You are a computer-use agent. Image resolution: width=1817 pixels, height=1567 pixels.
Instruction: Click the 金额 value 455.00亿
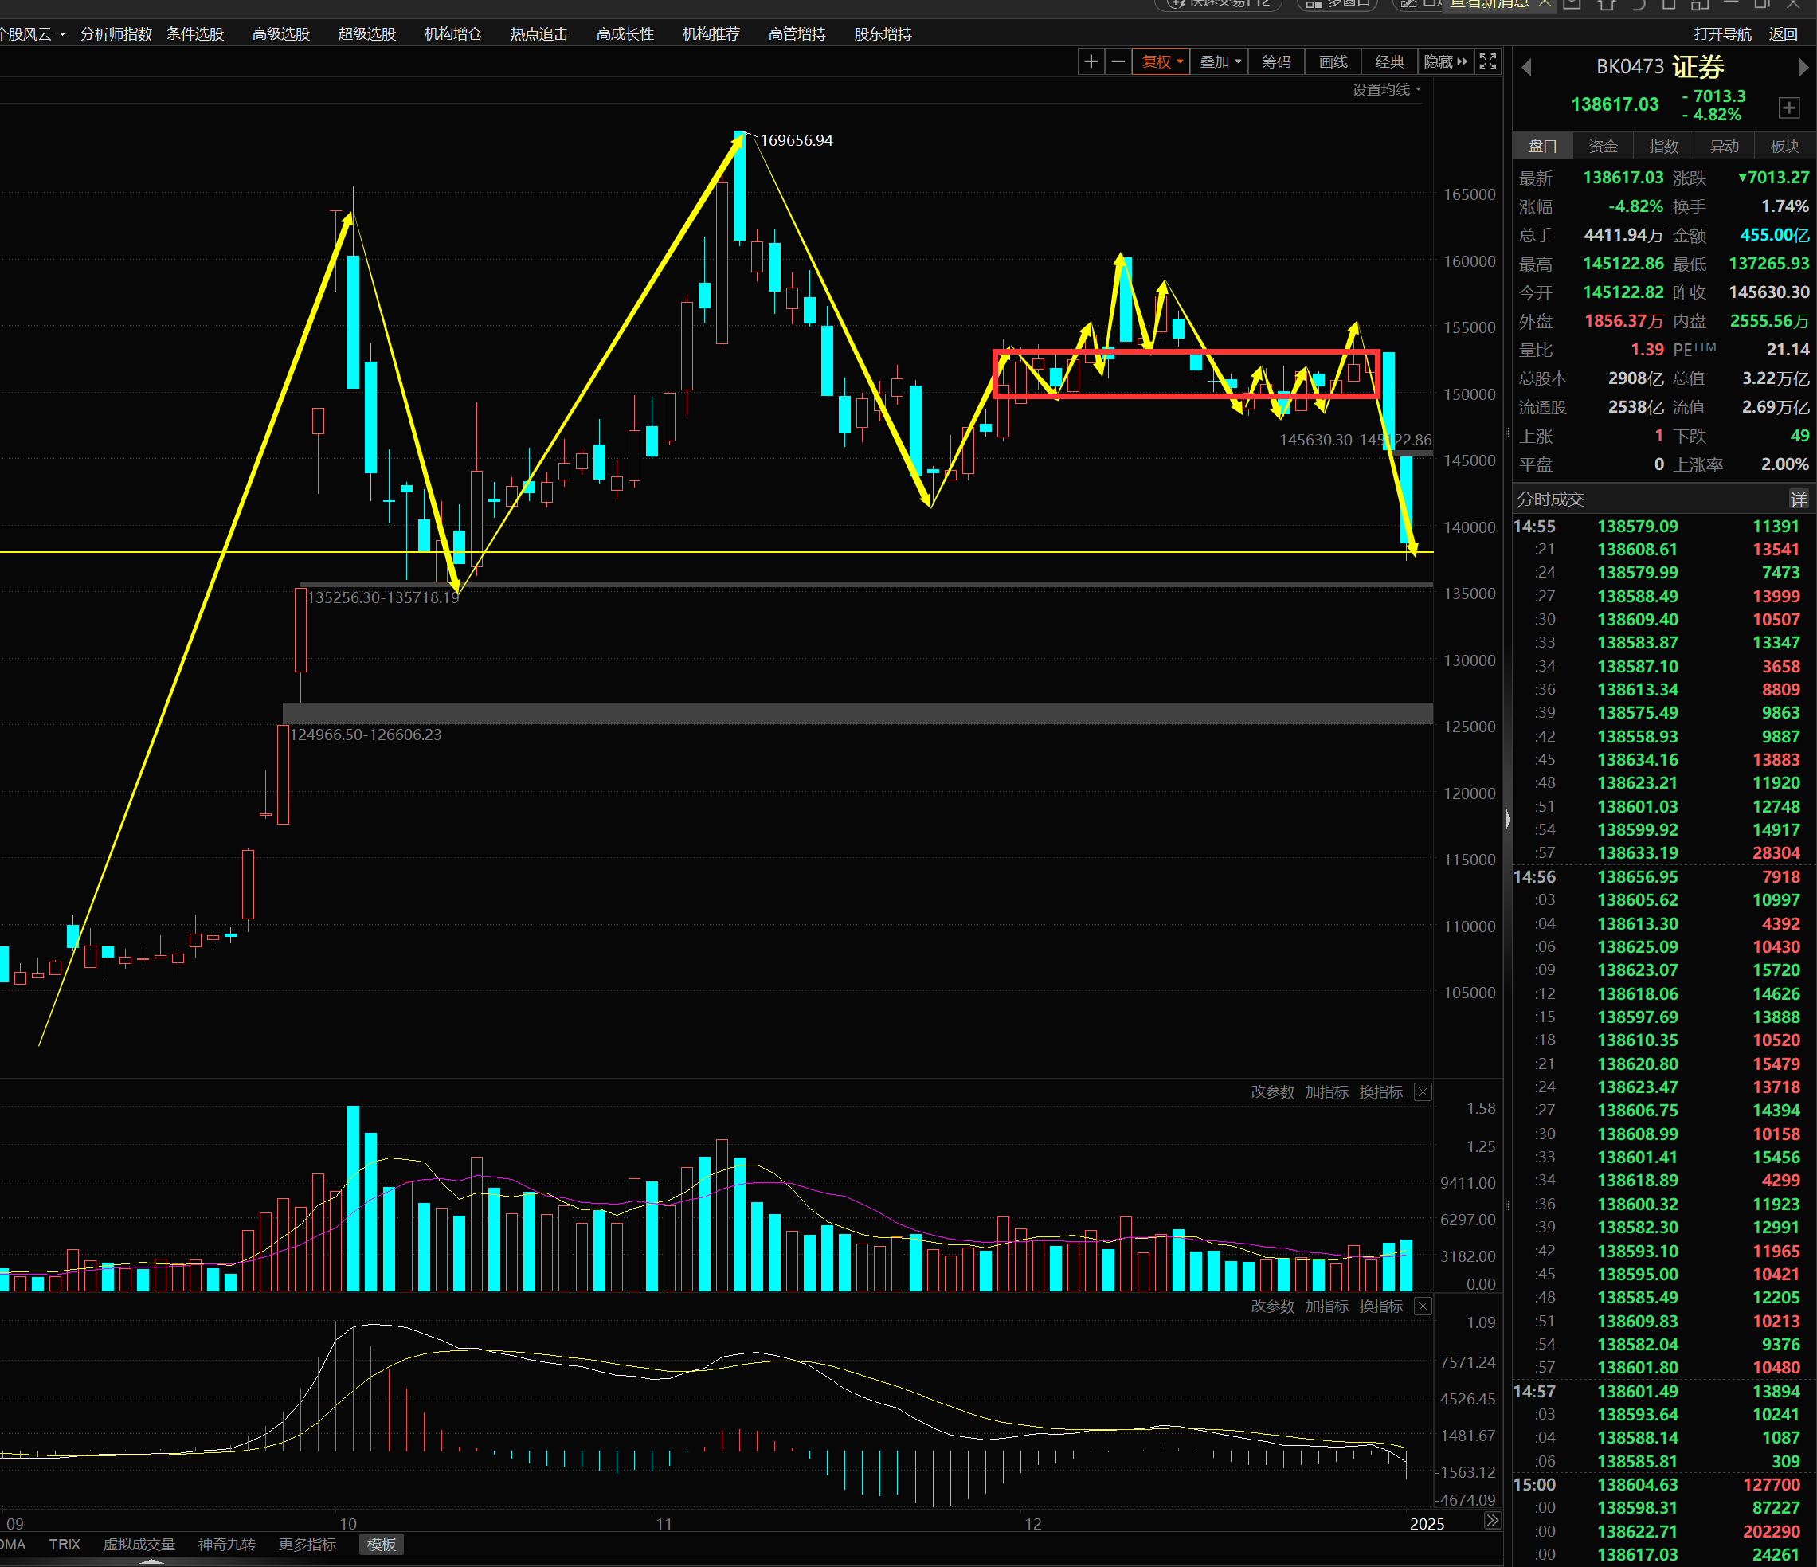(x=1774, y=234)
